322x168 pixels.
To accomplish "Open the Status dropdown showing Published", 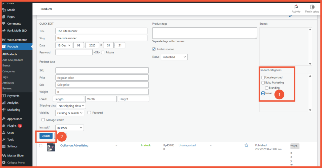I will pos(174,57).
